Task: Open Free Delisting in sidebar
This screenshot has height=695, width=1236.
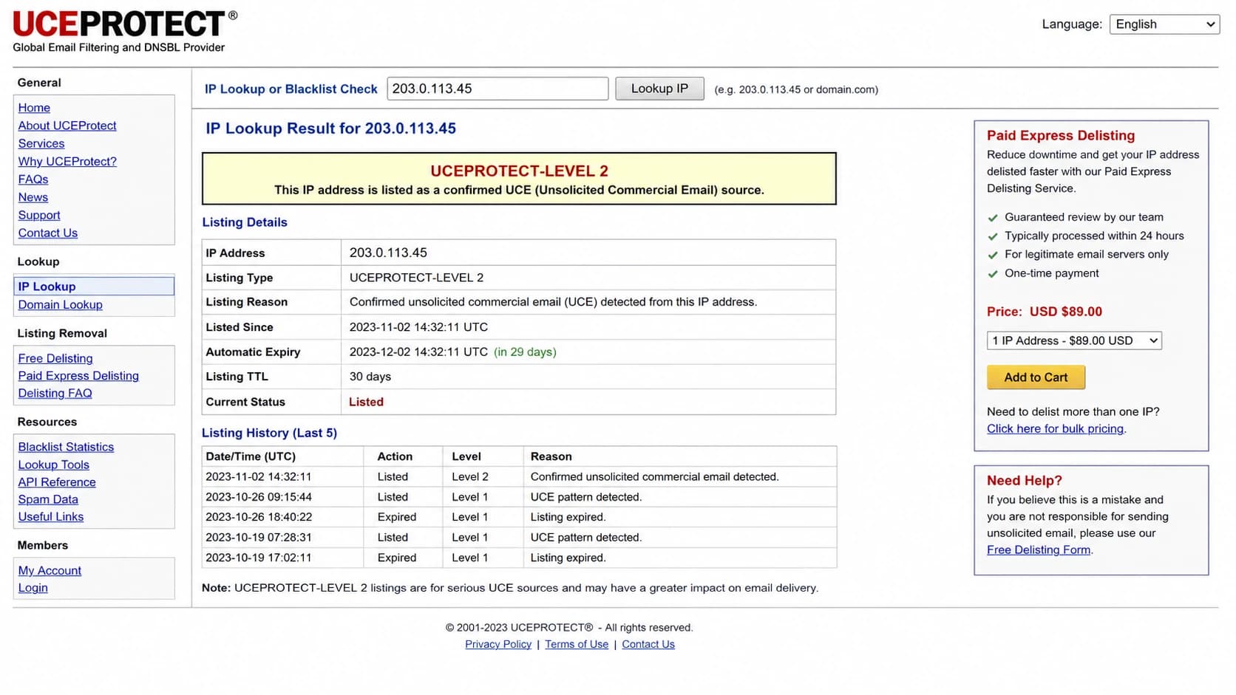Action: point(55,358)
